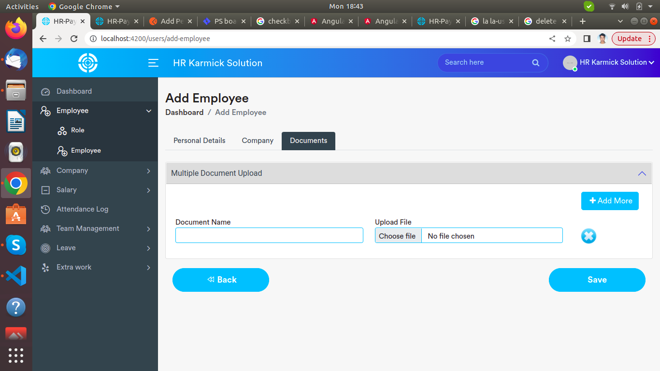Remove document row with blue X icon
This screenshot has height=371, width=660.
588,236
